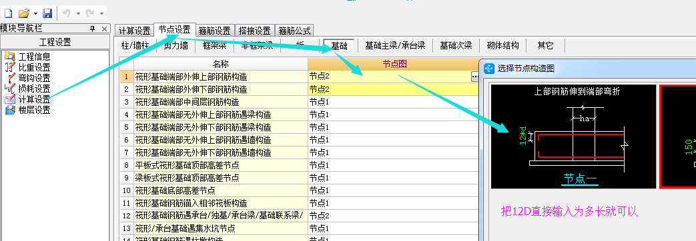
Task: Select the 框架梁 category button
Action: tap(214, 45)
